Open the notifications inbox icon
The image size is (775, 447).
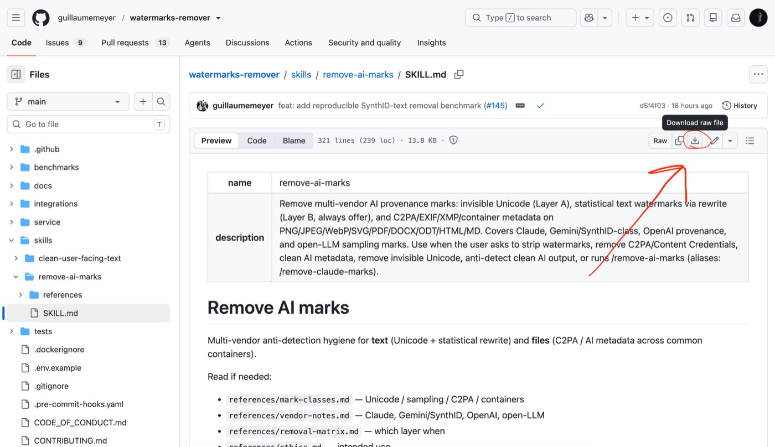coord(736,18)
